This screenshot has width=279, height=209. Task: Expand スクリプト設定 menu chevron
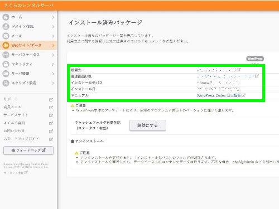pos(53,83)
